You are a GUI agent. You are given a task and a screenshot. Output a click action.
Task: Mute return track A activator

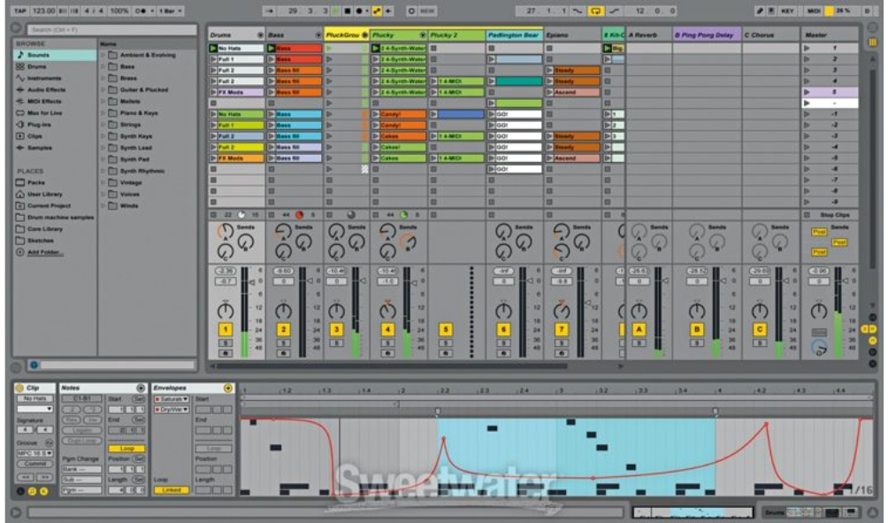638,329
